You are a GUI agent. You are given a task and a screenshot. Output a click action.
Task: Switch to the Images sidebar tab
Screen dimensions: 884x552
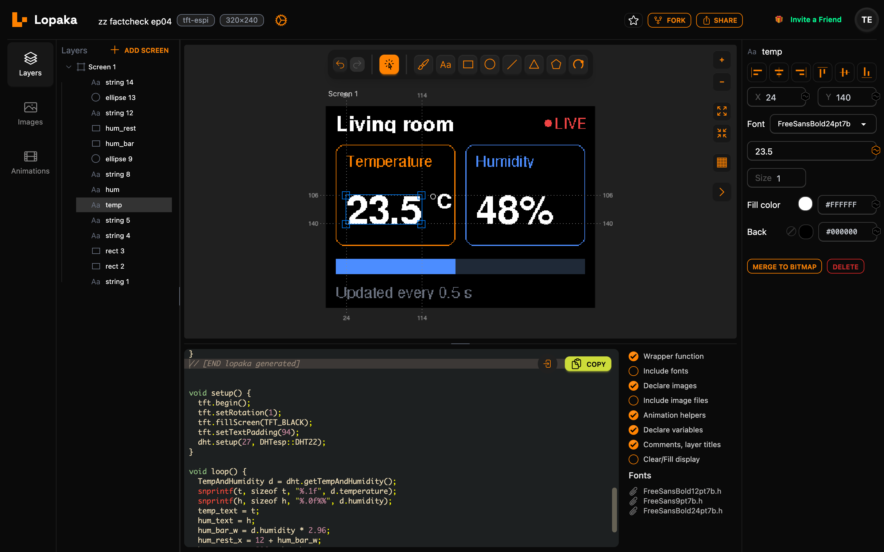(x=30, y=113)
